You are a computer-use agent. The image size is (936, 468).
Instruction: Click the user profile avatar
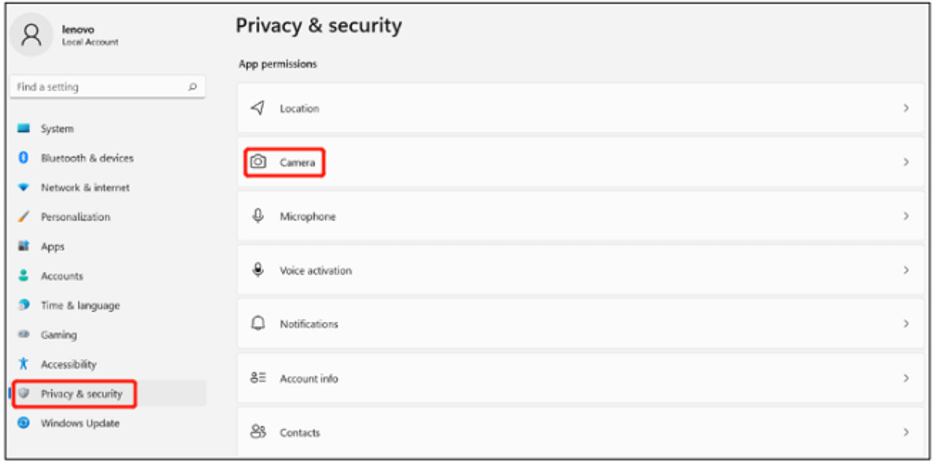[x=31, y=35]
